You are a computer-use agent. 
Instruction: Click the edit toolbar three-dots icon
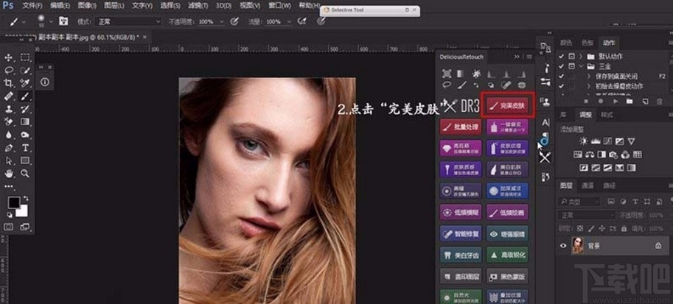click(x=9, y=186)
